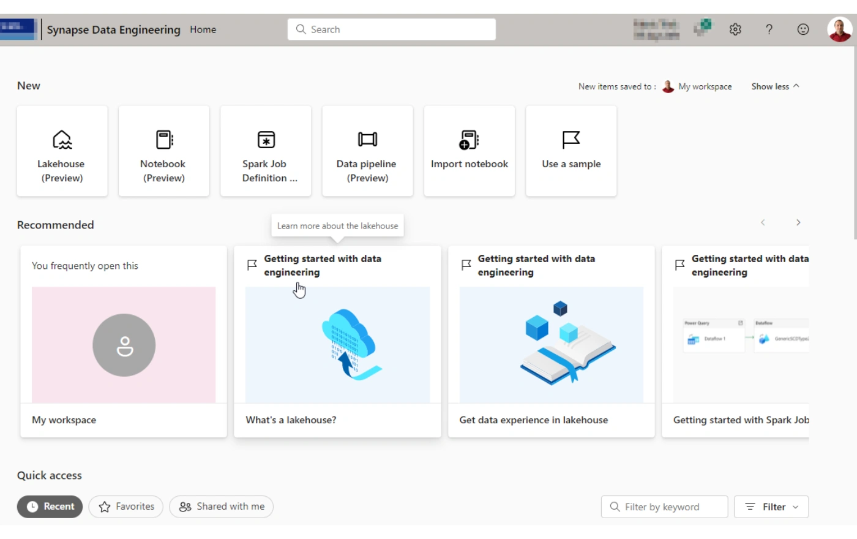Image resolution: width=857 pixels, height=539 pixels.
Task: Open Getting started with Spark Job card
Action: (x=735, y=342)
